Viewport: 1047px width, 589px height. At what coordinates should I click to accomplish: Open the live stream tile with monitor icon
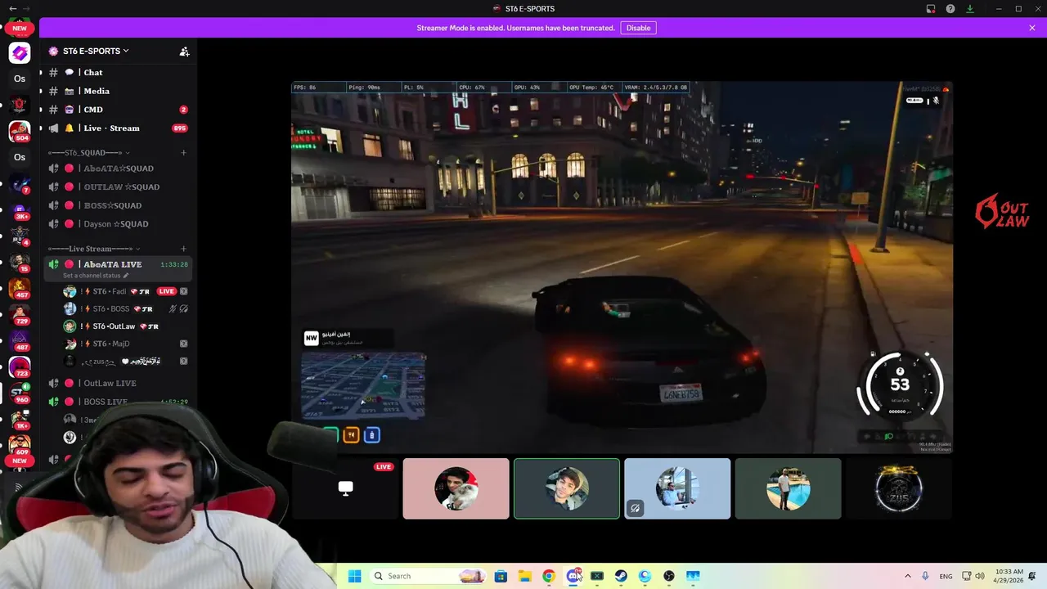pos(345,488)
